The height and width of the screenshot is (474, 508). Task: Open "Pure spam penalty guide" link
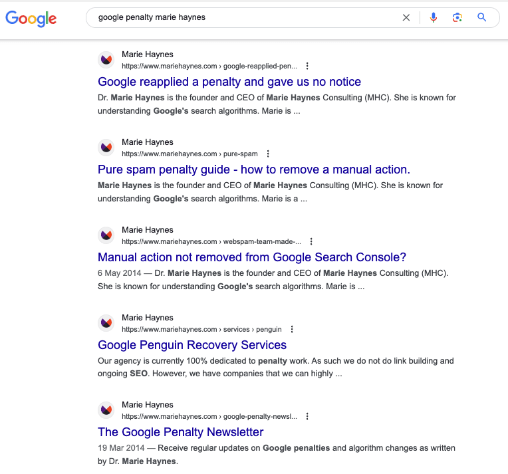pos(254,170)
